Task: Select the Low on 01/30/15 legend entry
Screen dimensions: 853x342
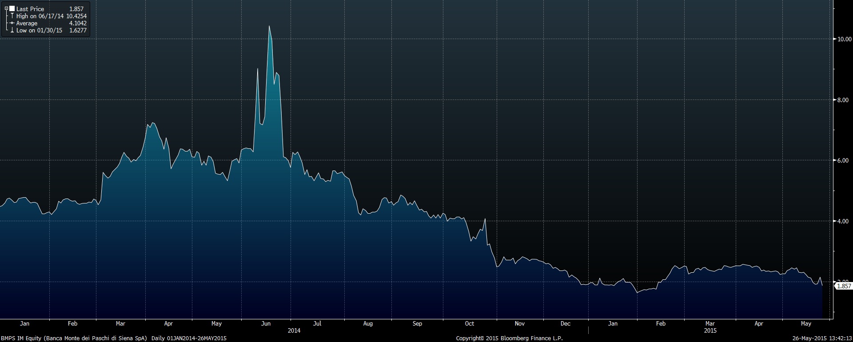Action: [x=39, y=30]
